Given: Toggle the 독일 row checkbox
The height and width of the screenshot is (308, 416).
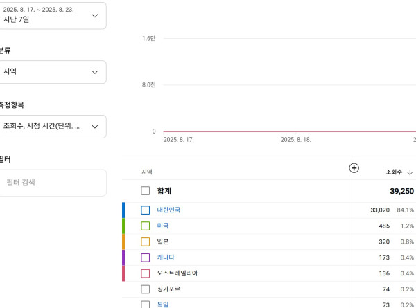Looking at the screenshot, I should [146, 305].
